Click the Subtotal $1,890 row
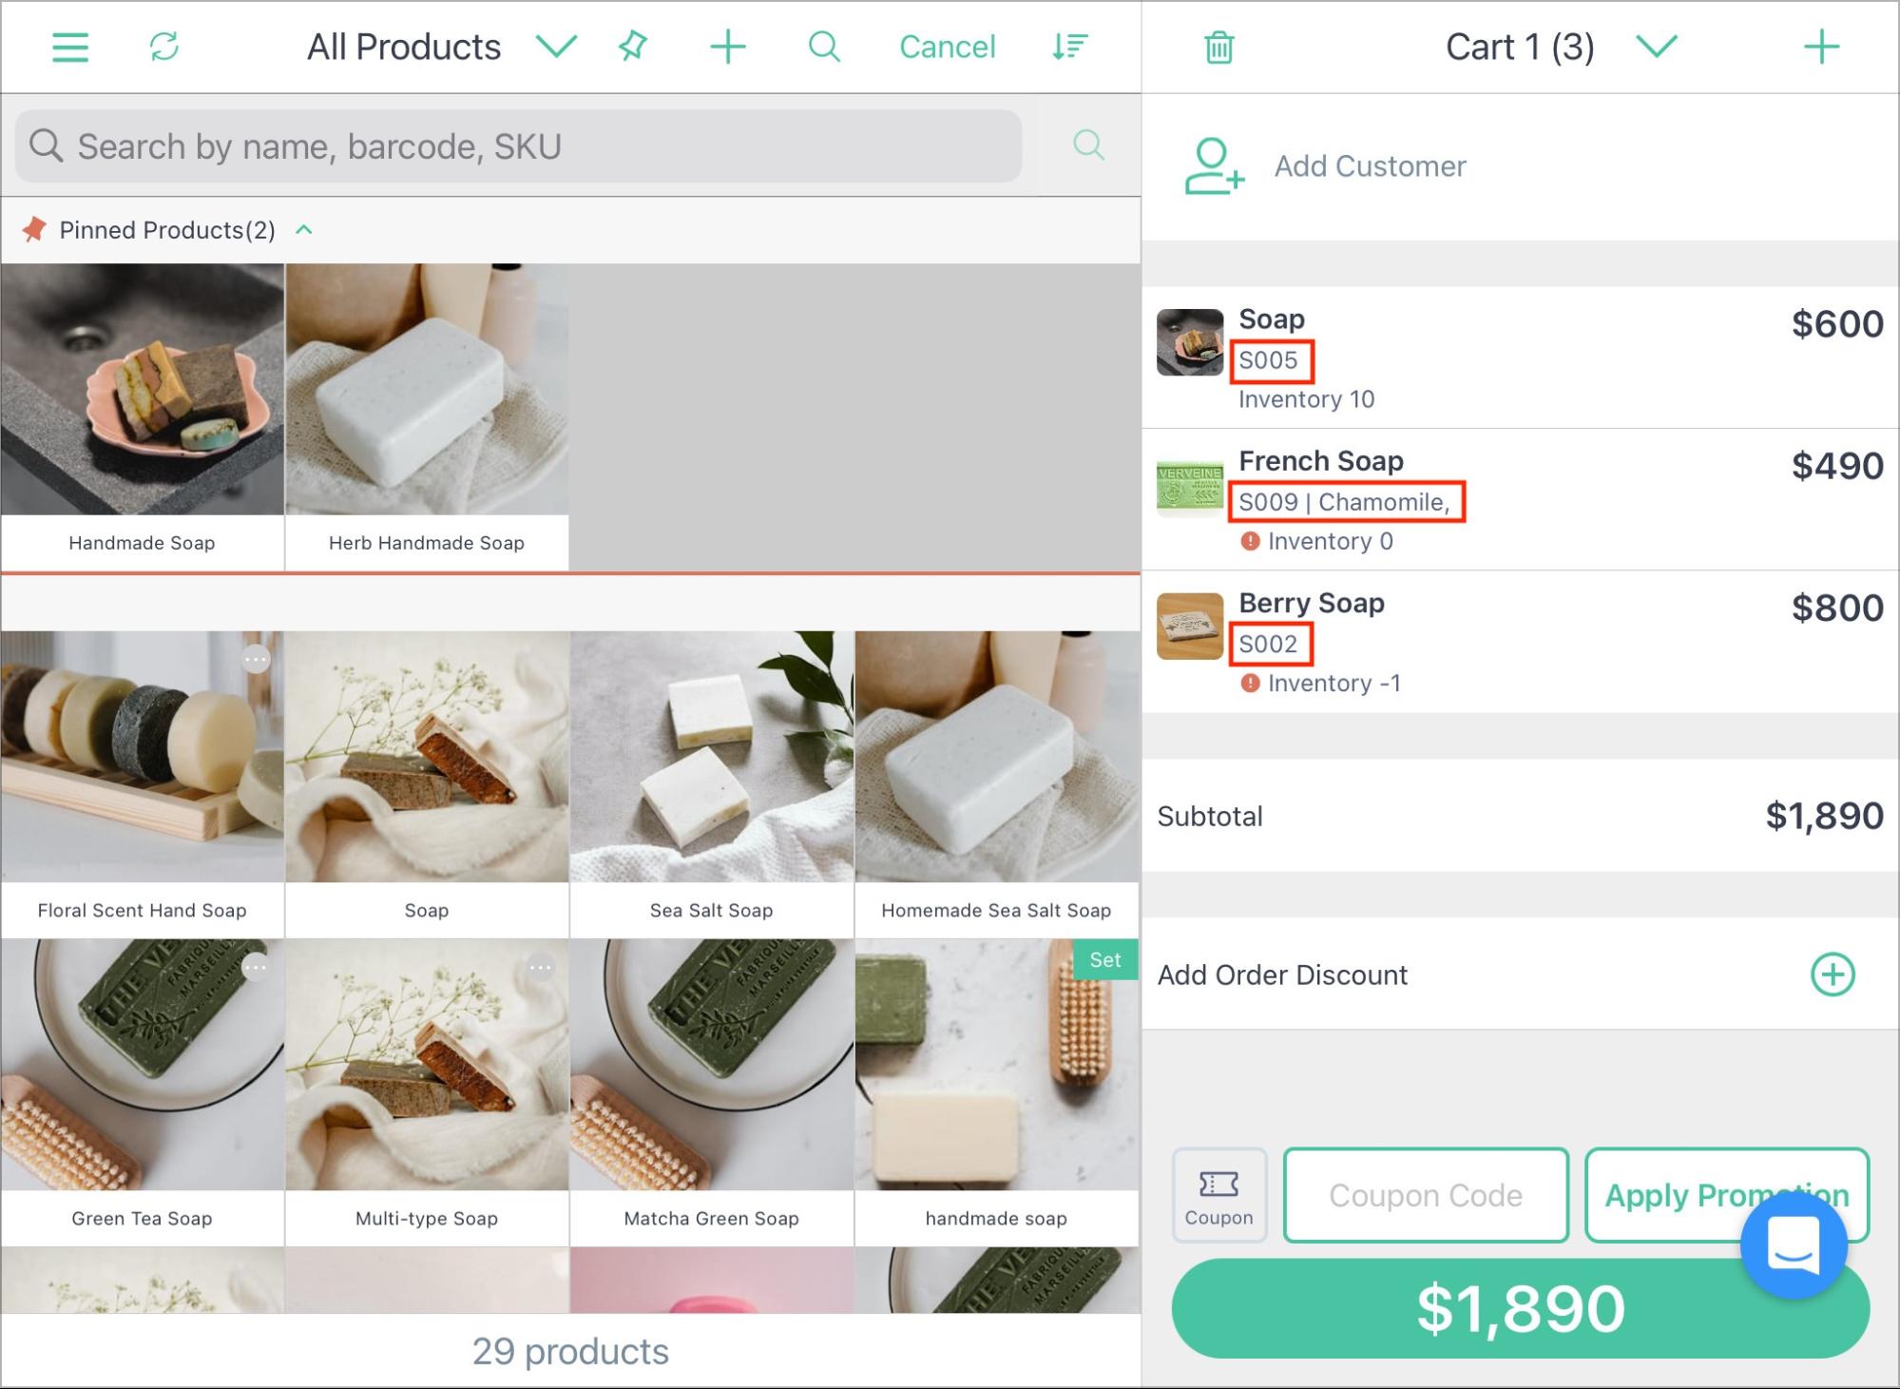 tap(1520, 816)
